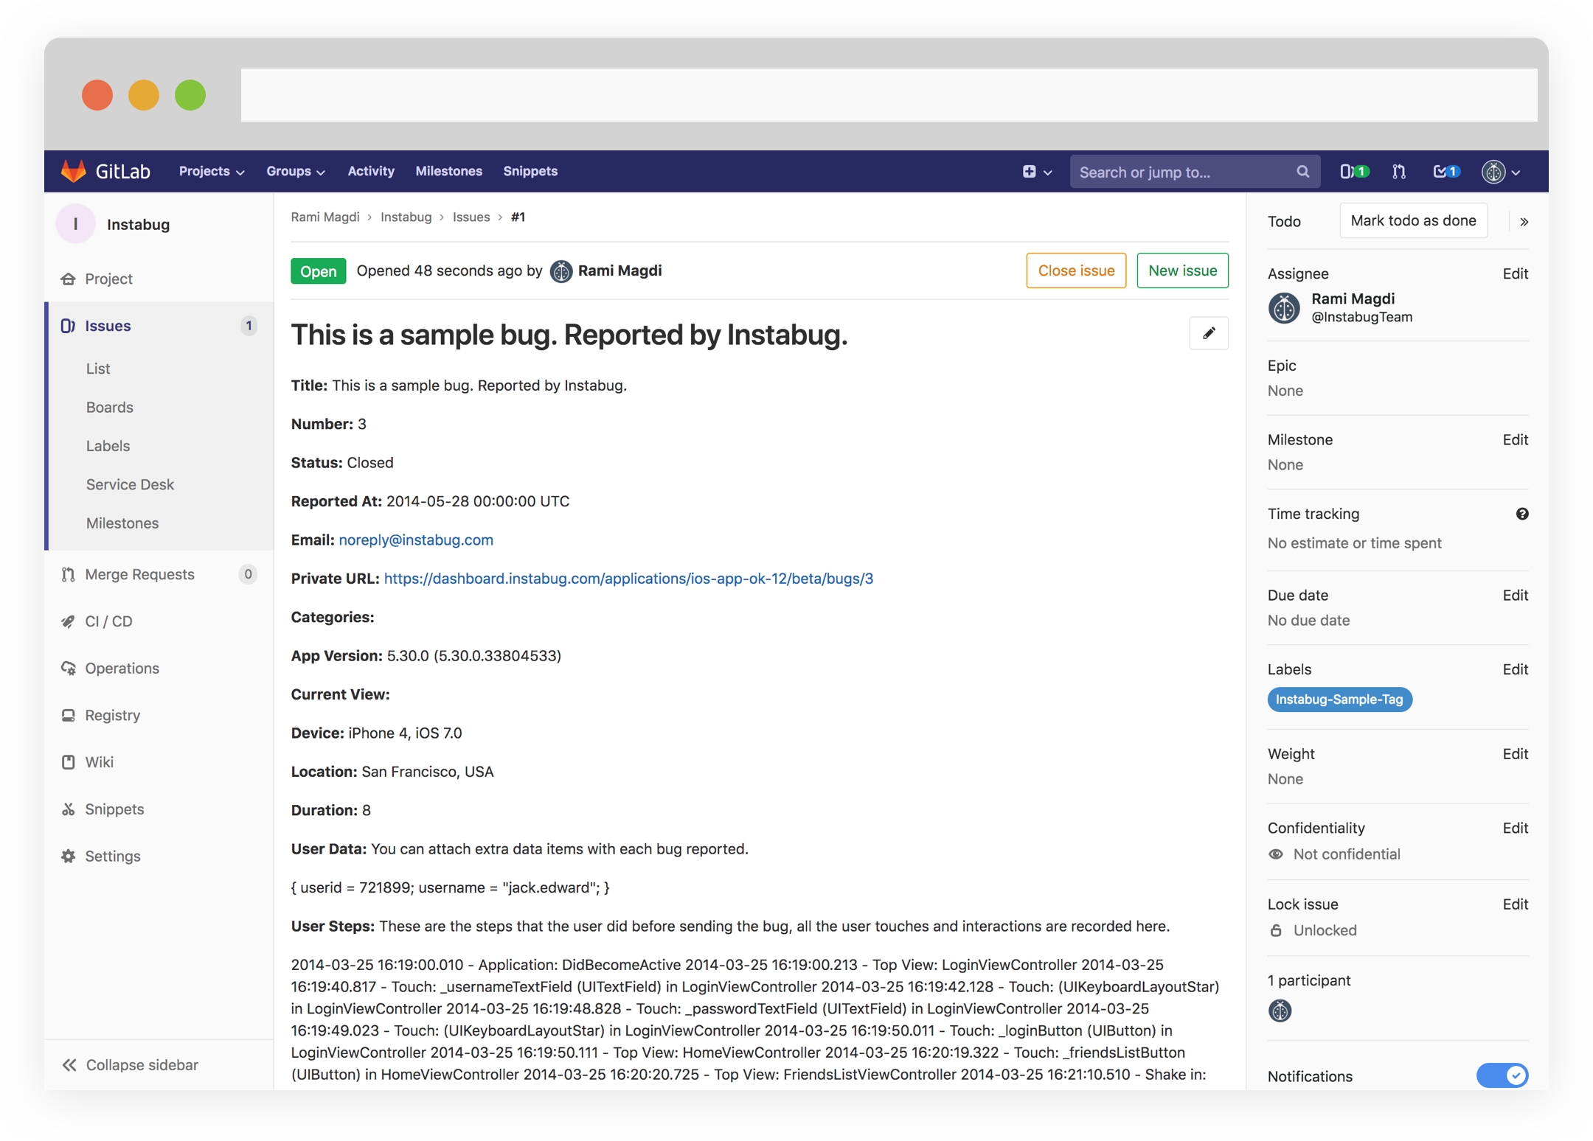Viewport: 1593px width, 1141px height.
Task: Click the pencil edit-title icon
Action: (1208, 334)
